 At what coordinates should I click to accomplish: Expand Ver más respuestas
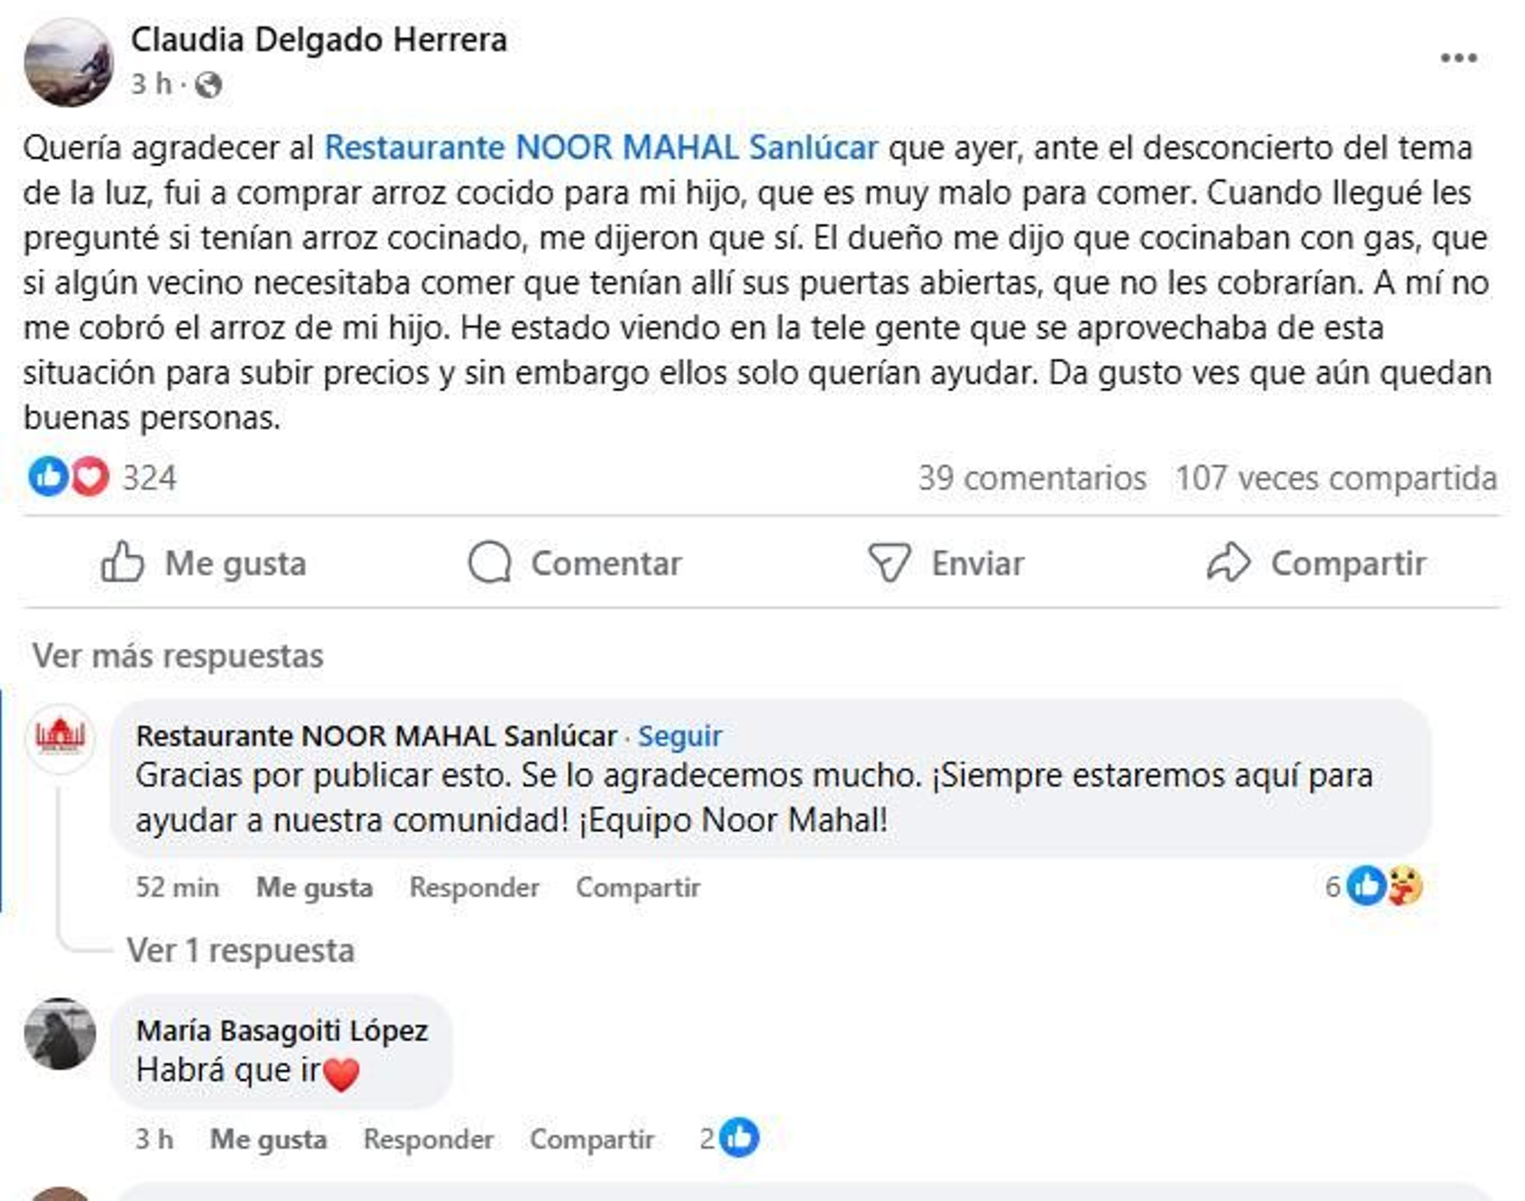click(177, 655)
